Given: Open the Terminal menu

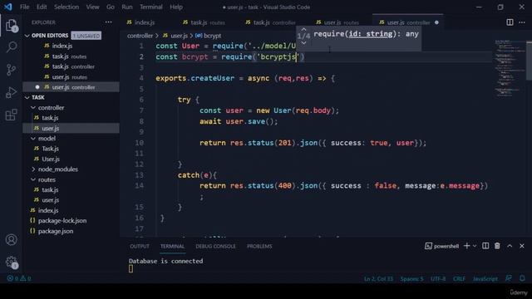Looking at the screenshot, I should 151,7.
